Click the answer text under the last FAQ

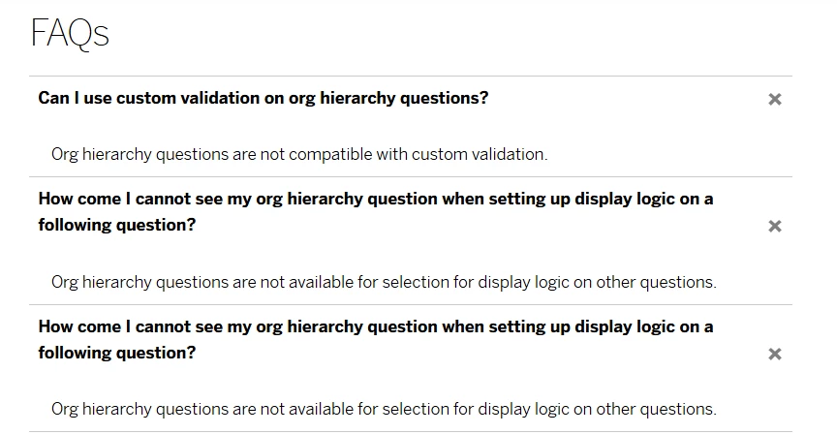click(x=384, y=408)
